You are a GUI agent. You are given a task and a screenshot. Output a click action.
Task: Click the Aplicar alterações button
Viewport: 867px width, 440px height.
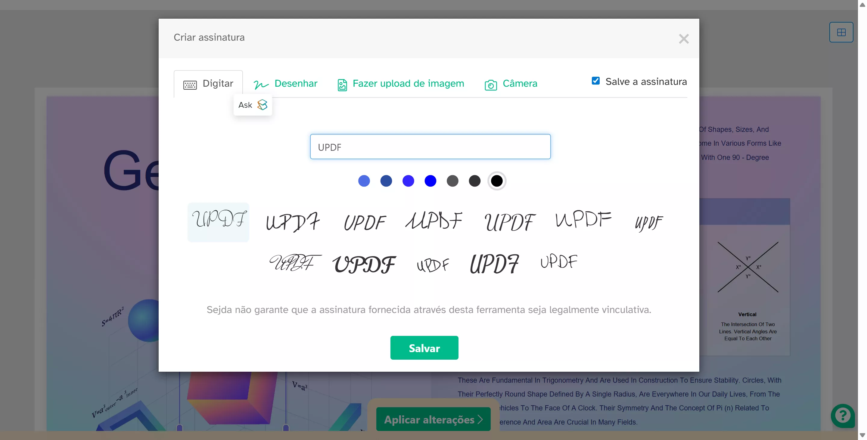click(433, 419)
